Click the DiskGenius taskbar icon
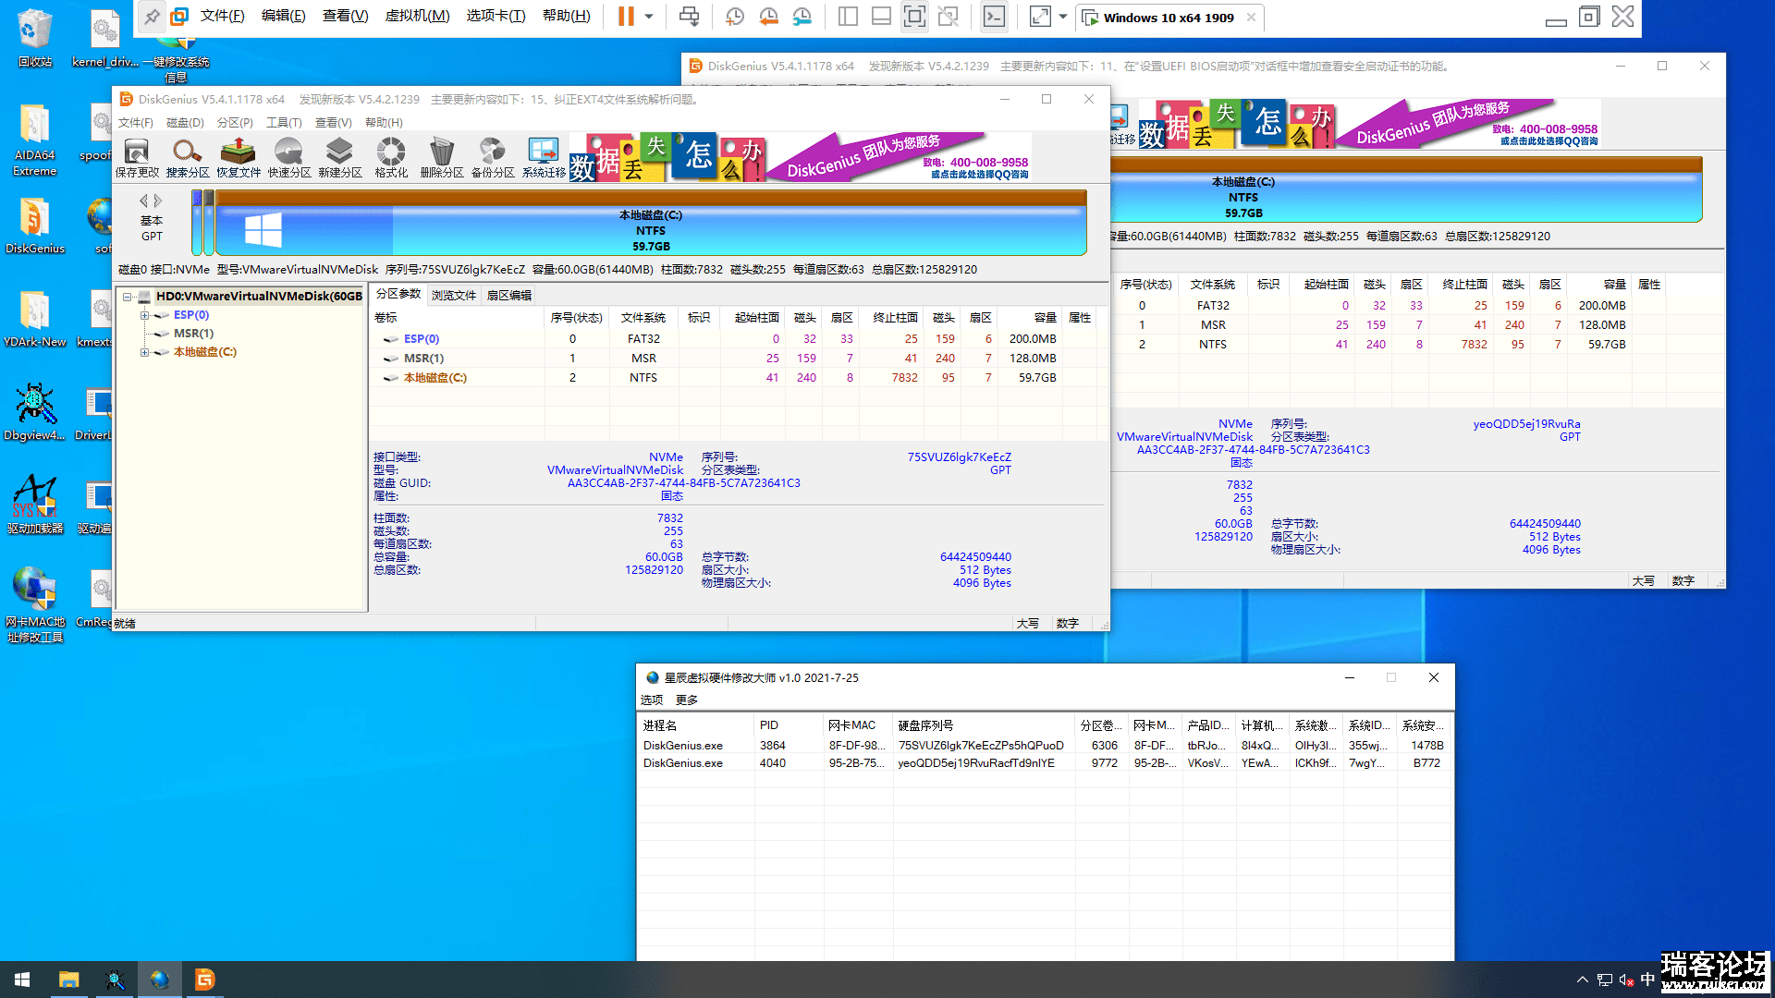Viewport: 1775px width, 998px height. click(x=204, y=980)
